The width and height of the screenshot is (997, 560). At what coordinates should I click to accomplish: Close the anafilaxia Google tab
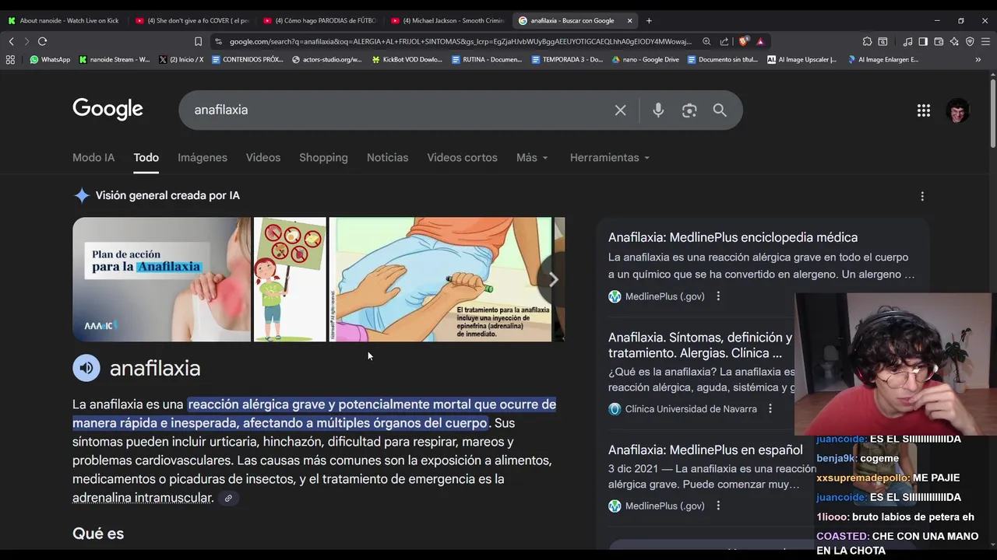[629, 20]
